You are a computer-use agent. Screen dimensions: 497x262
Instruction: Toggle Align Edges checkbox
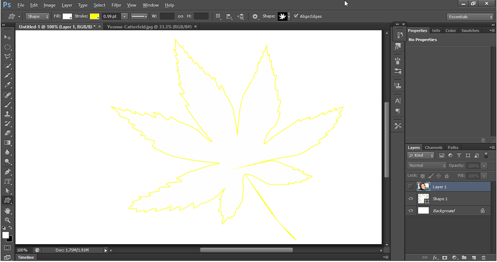296,16
